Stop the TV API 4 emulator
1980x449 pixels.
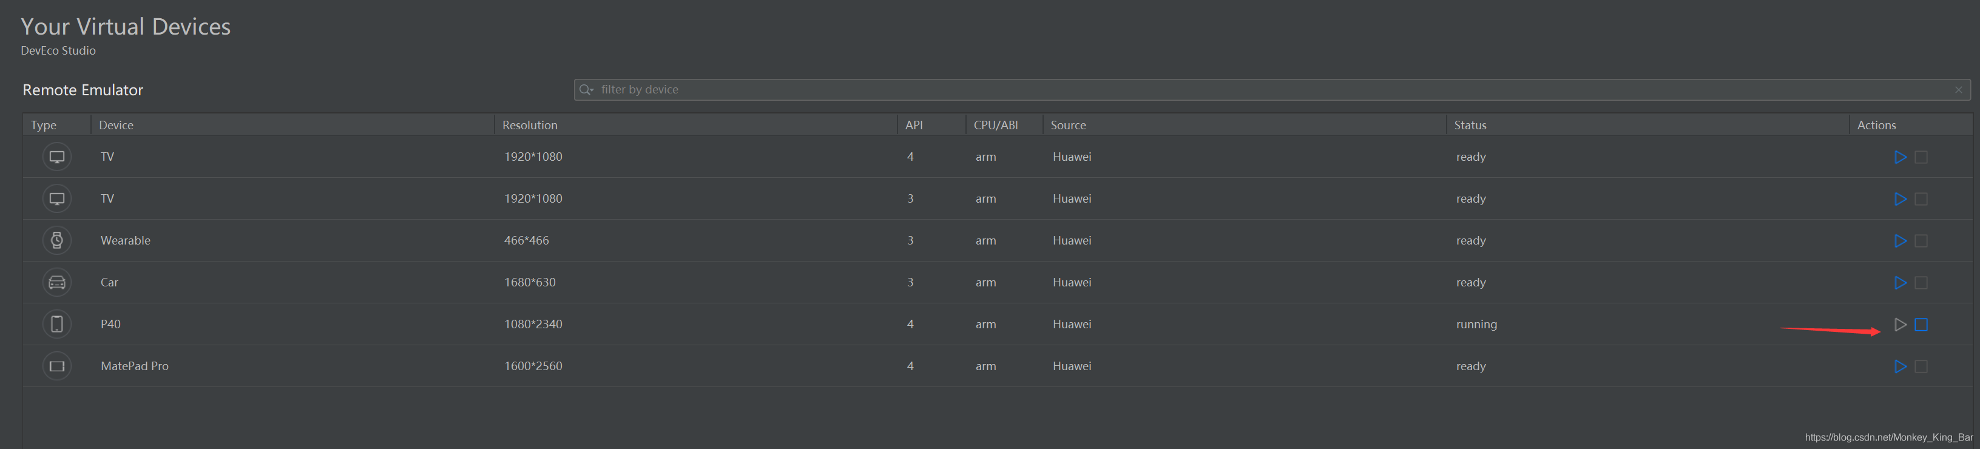(1921, 157)
